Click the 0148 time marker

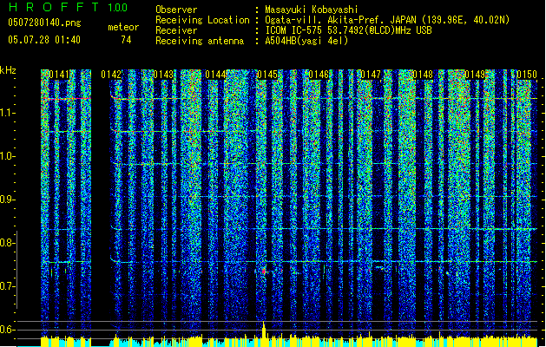pos(423,75)
